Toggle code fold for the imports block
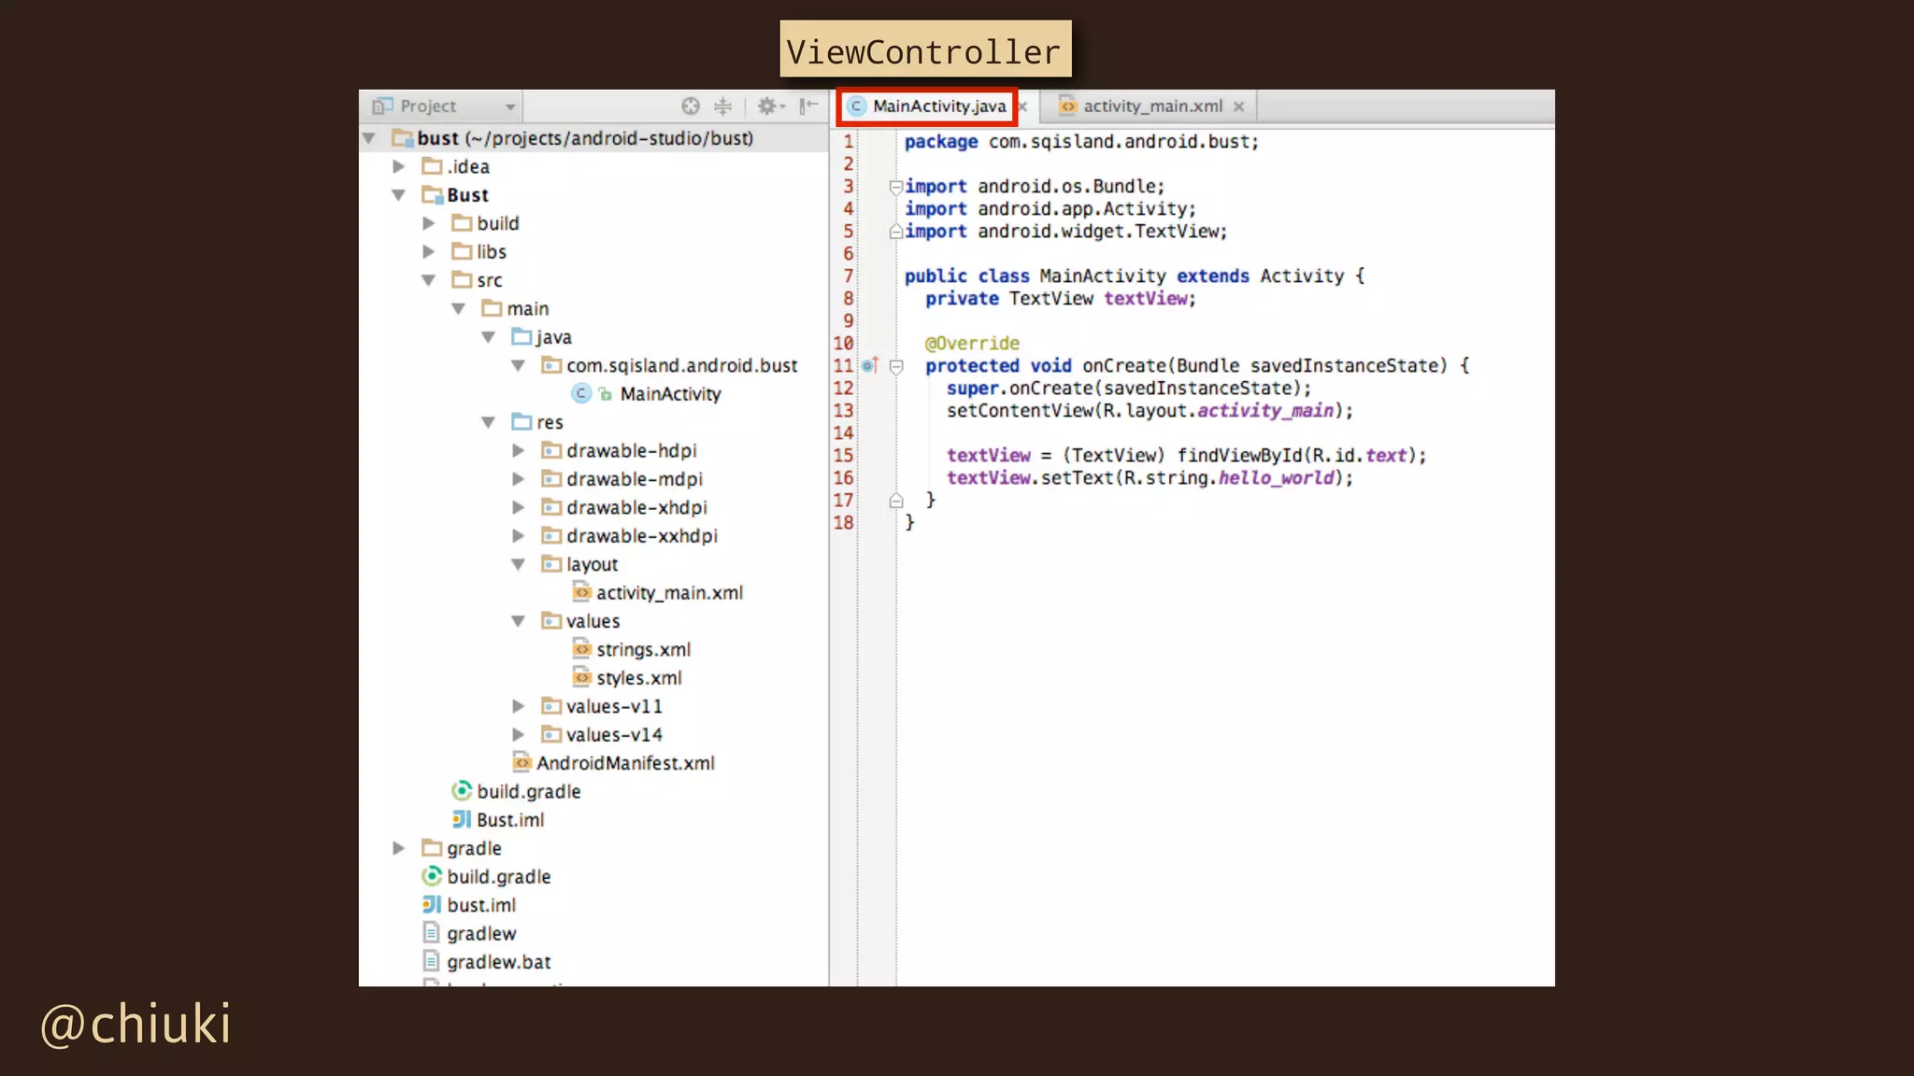The image size is (1914, 1076). pos(896,187)
